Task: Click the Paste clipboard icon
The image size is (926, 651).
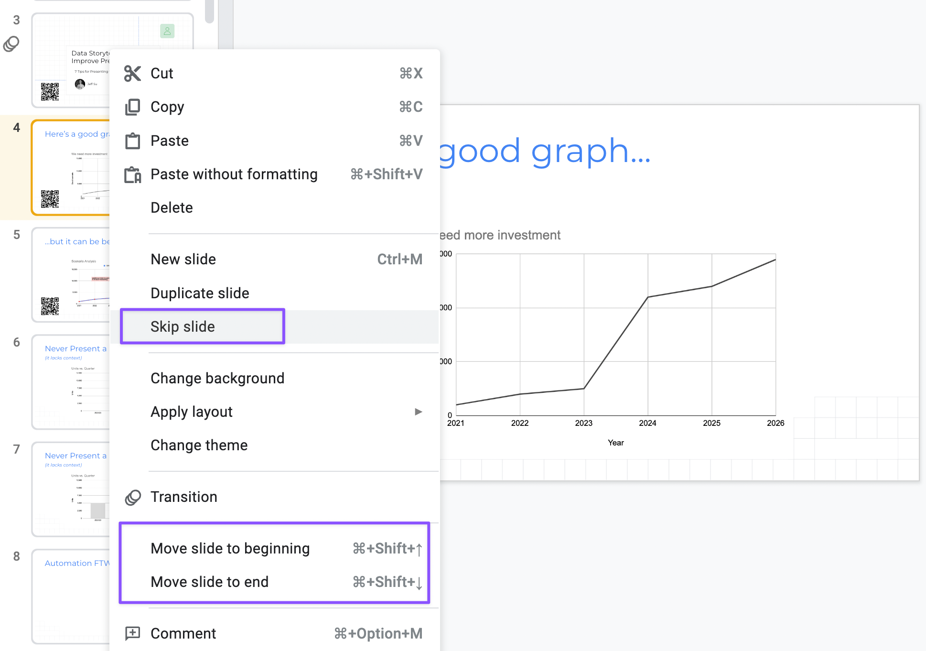Action: (x=132, y=141)
